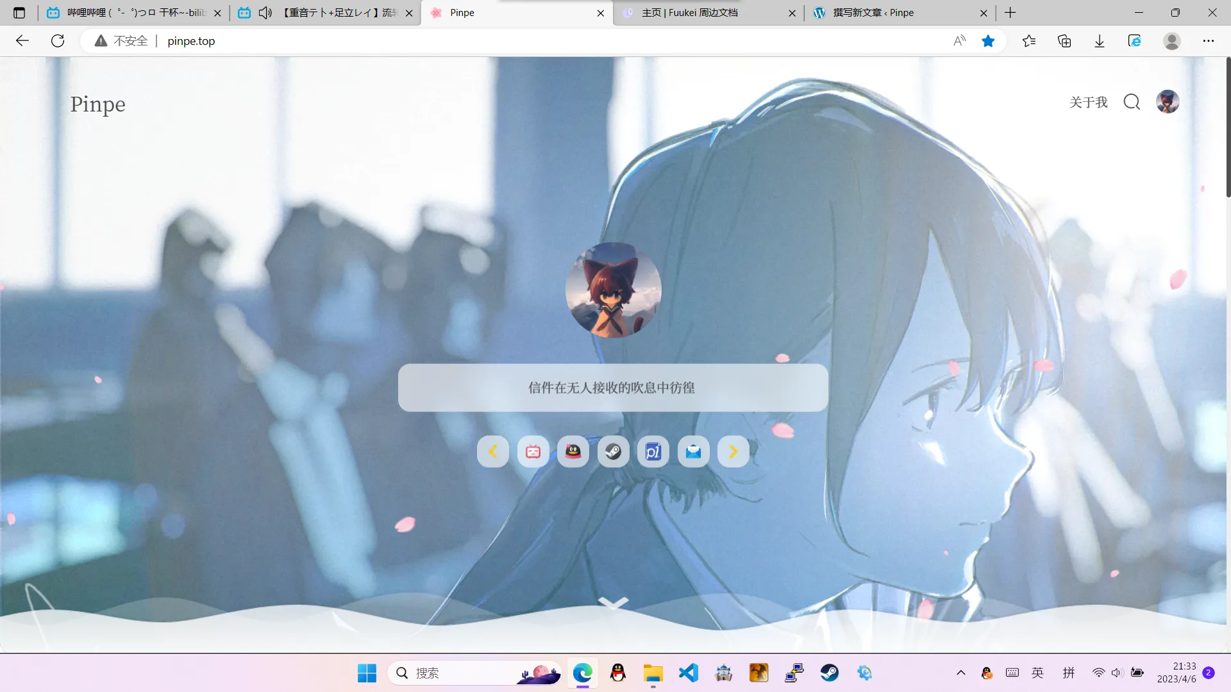1231x692 pixels.
Task: Click the page vertical scrollbar
Action: pos(1228,127)
